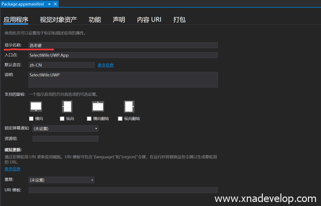The height and width of the screenshot is (206, 321).
Task: Open 更多信息 link beside default language
Action: pyautogui.click(x=105, y=65)
